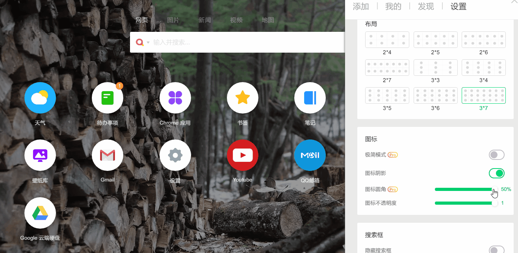This screenshot has width=518, height=253.
Task: Adjust the 图标不透明度 slider
Action: click(x=466, y=203)
